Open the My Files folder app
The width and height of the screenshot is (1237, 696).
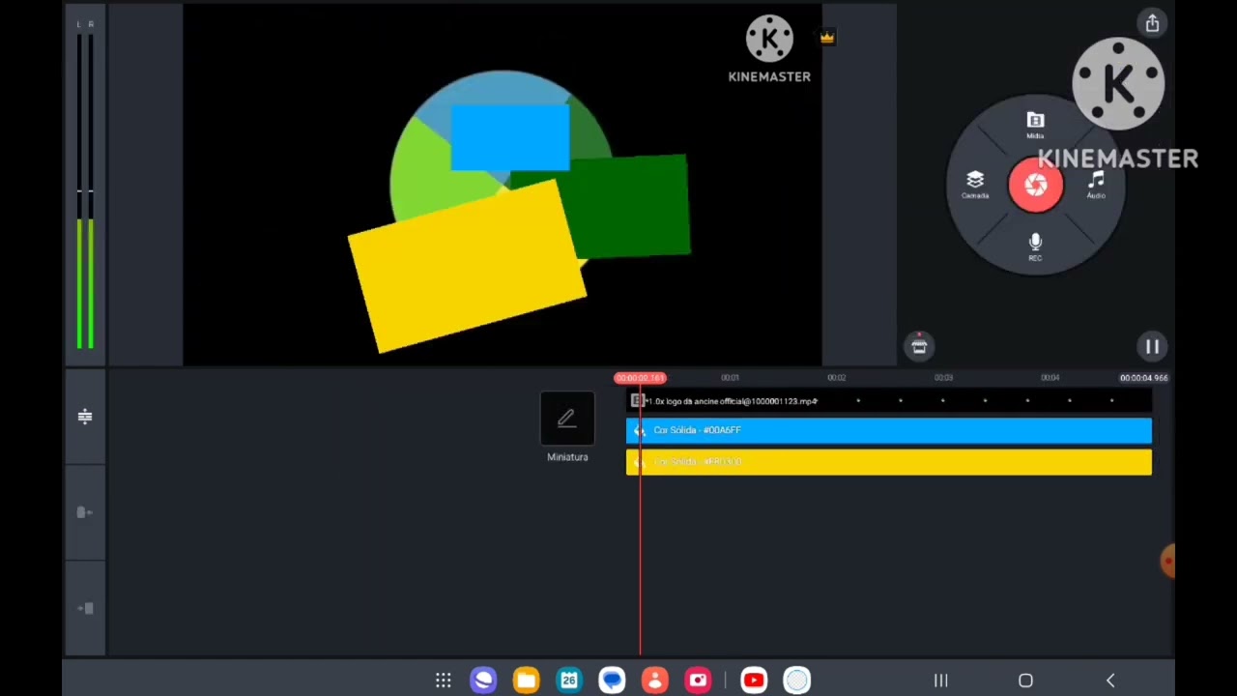coord(526,681)
